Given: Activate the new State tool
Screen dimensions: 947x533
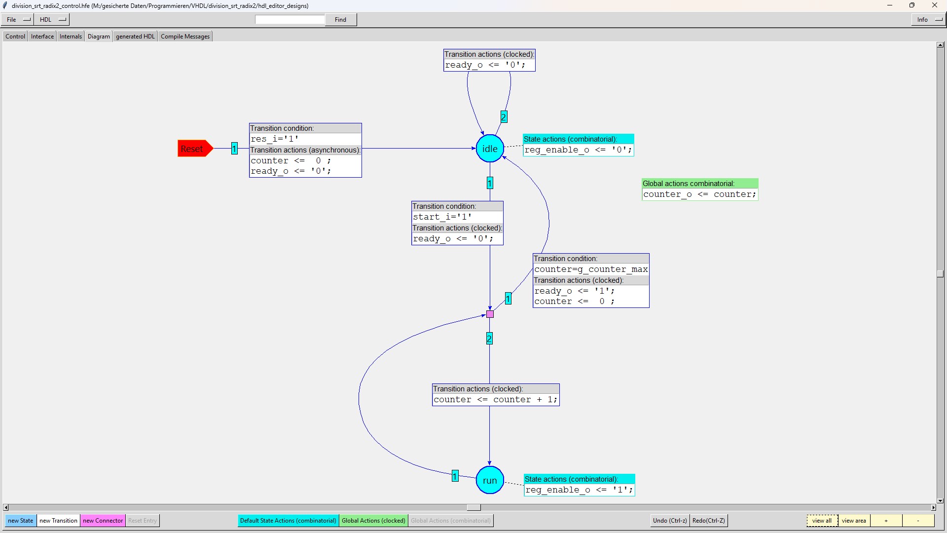Looking at the screenshot, I should coord(21,521).
